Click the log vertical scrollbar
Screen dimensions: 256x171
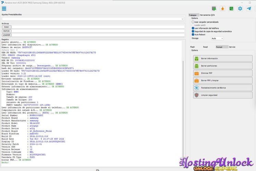click(x=183, y=109)
